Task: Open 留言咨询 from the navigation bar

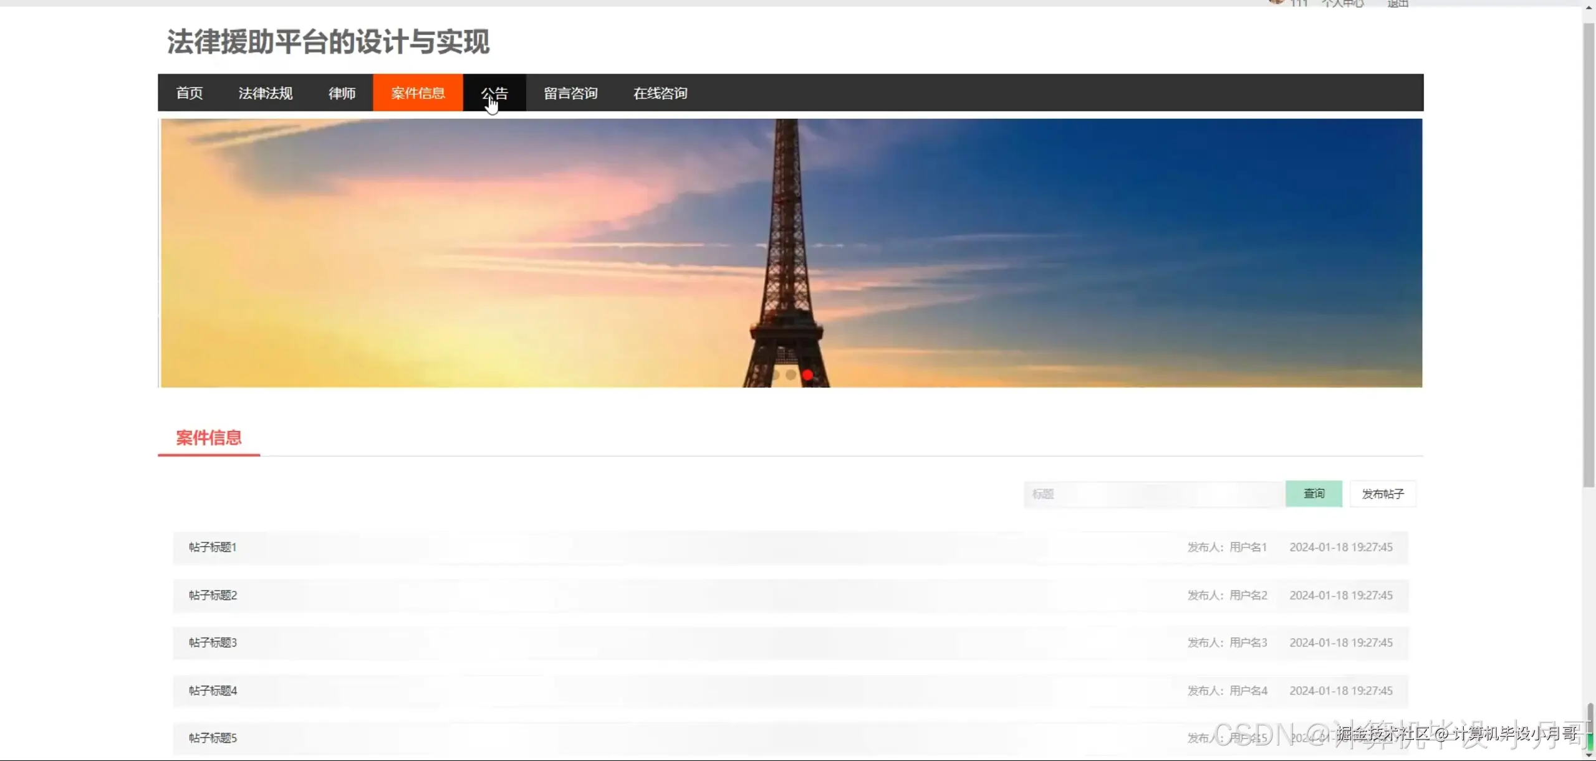Action: 570,93
